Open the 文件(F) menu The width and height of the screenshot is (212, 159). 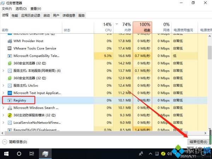(x=7, y=8)
